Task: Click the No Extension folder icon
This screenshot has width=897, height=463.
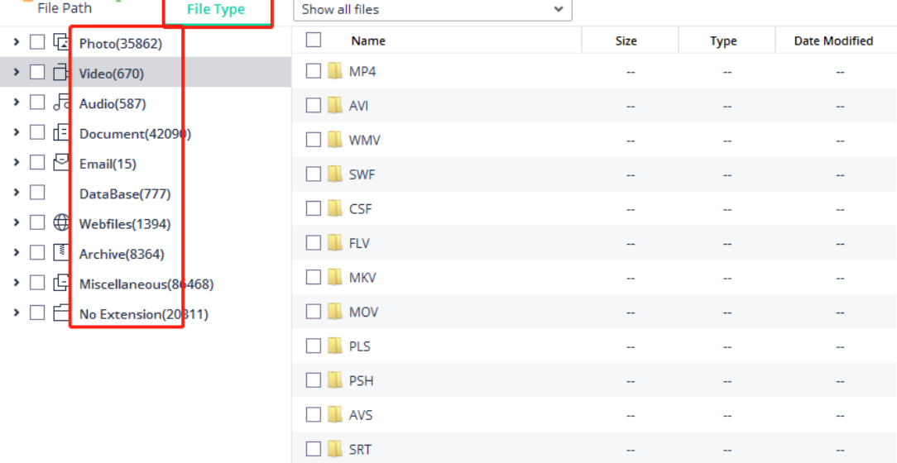Action: (60, 313)
